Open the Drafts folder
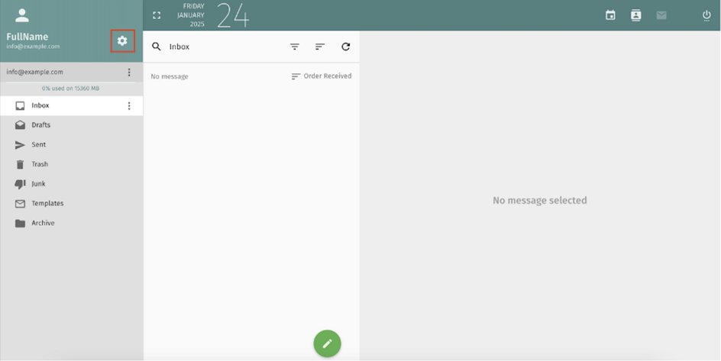721x361 pixels. [x=71, y=125]
